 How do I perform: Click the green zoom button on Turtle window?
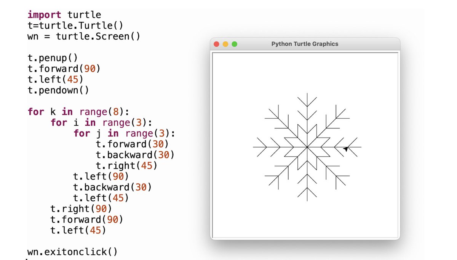tap(235, 44)
